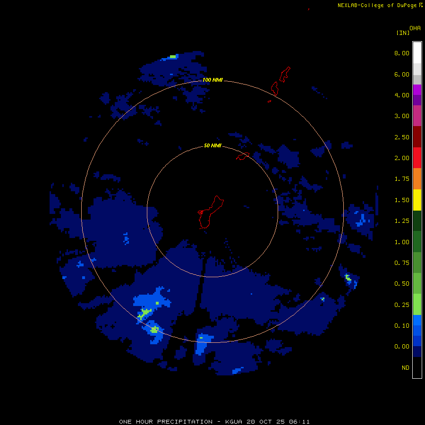This screenshot has width=425, height=425.
Task: Click the ND legend label
Action: 406,368
